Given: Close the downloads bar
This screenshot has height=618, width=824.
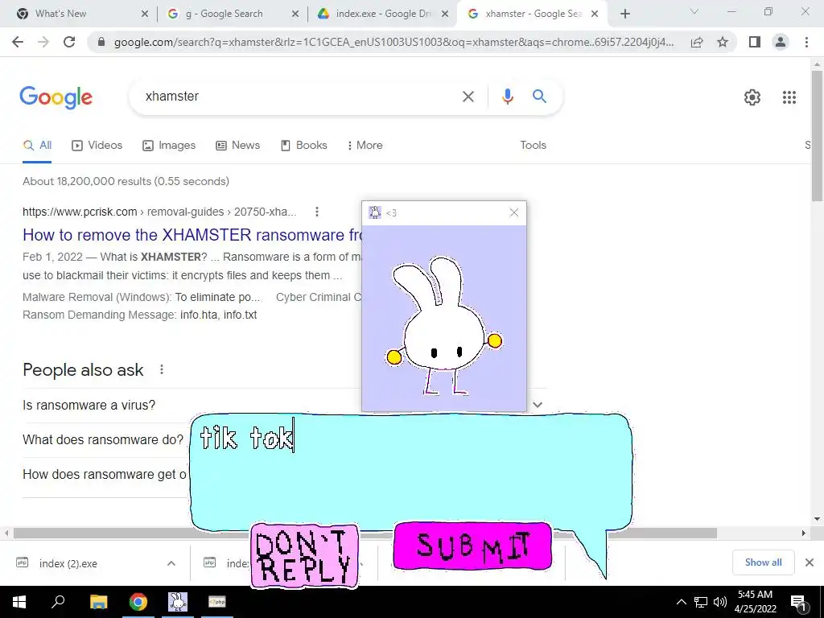Looking at the screenshot, I should point(810,562).
